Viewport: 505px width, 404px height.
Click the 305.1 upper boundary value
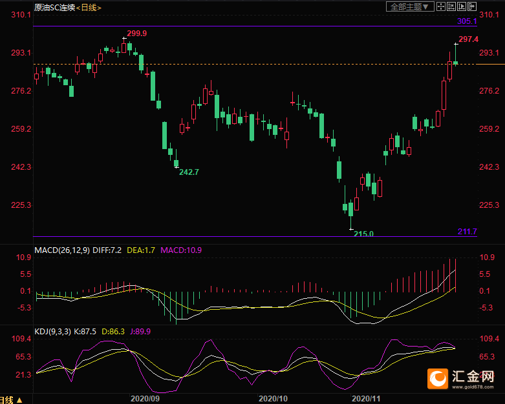[467, 21]
